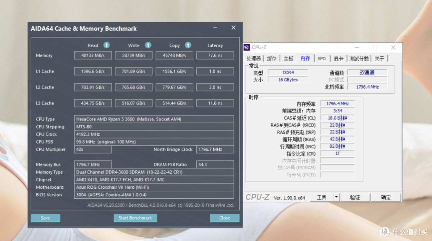
Task: Click the 指令比率 (CR) value 1T
Action: pos(338,153)
